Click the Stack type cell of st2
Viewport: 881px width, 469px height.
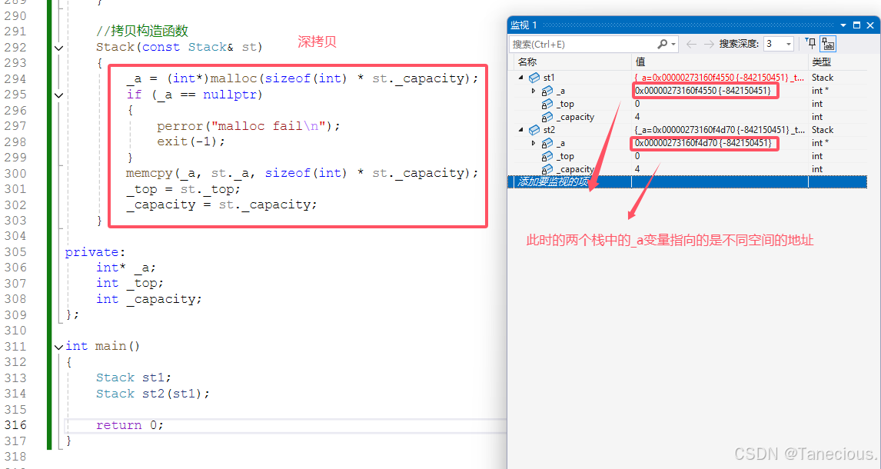pyautogui.click(x=823, y=130)
